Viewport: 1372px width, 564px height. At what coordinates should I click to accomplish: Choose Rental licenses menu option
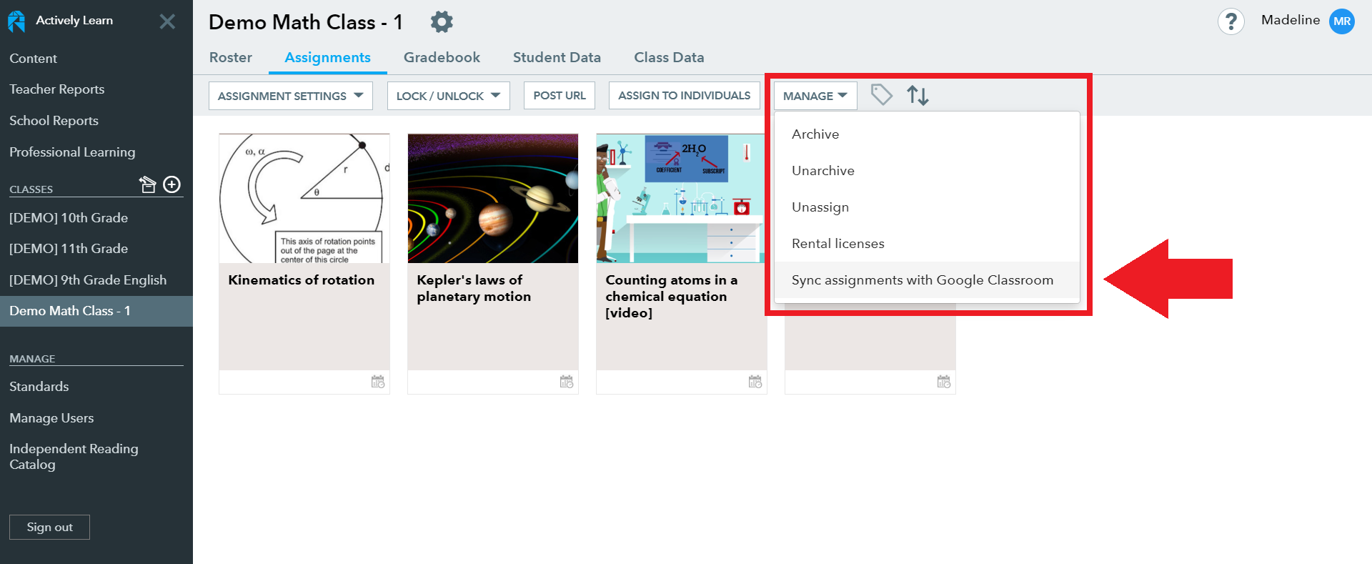[927, 244]
